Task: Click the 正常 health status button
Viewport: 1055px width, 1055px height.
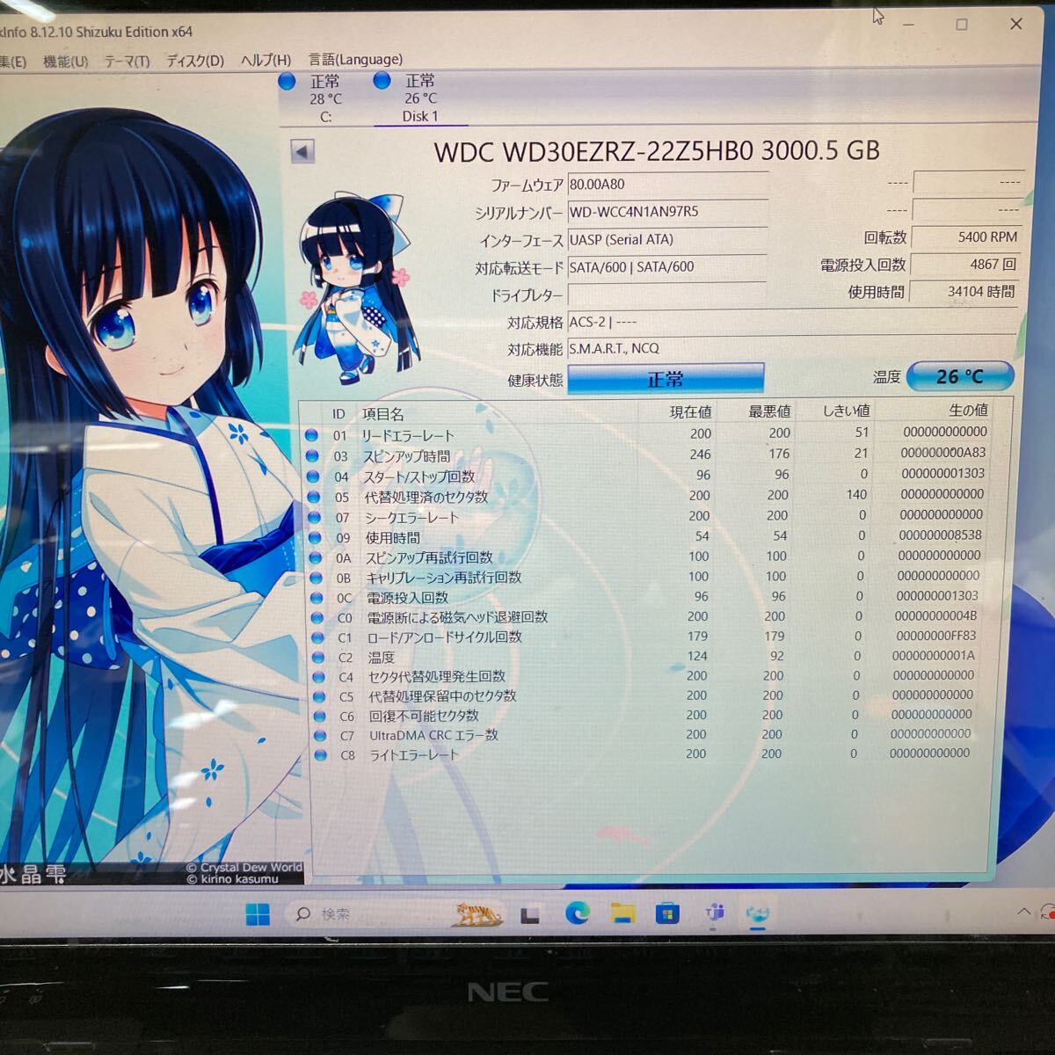Action: pos(666,379)
